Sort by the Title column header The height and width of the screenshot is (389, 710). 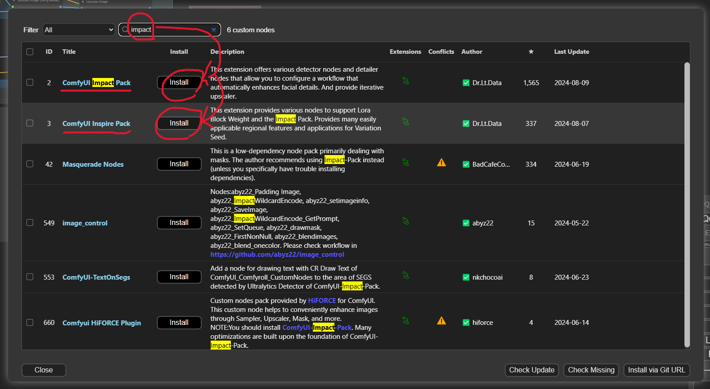point(69,52)
